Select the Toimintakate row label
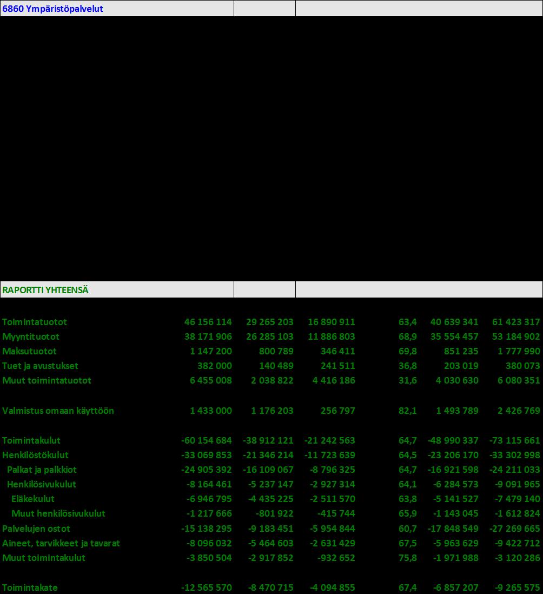 click(30, 588)
